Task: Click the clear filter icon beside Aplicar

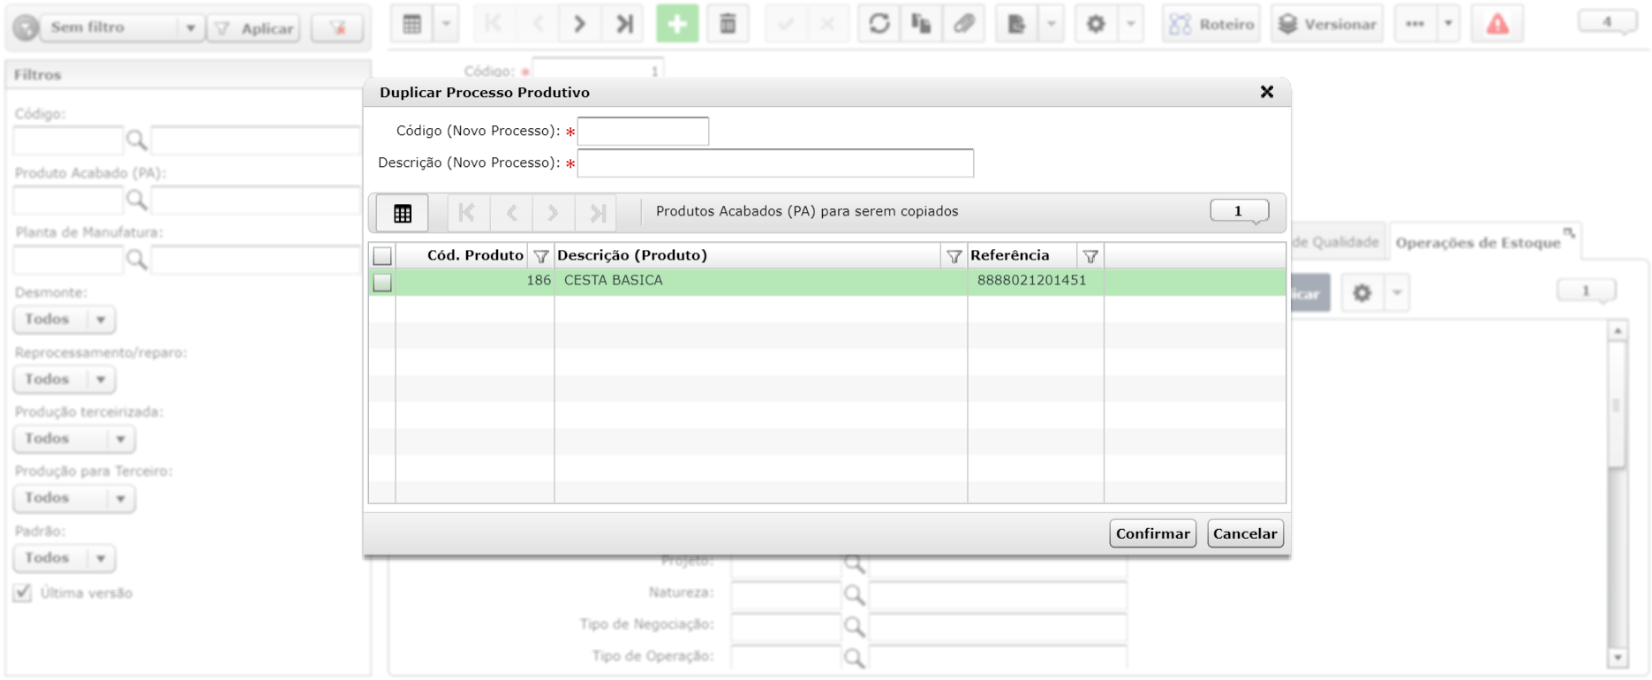Action: pos(337,28)
